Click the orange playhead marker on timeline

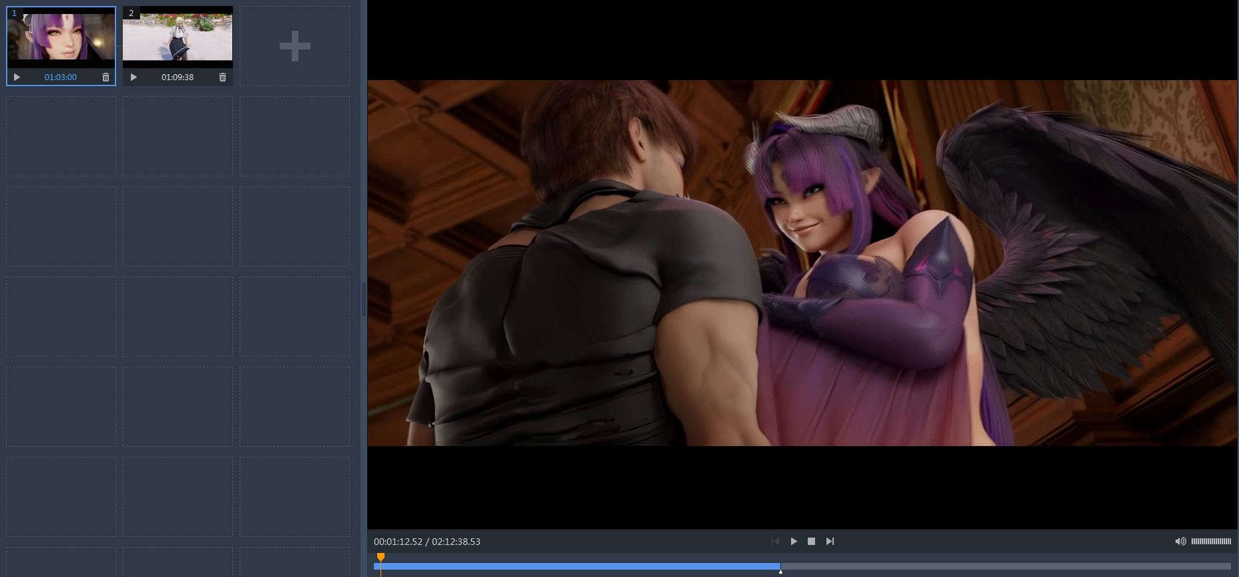(381, 557)
